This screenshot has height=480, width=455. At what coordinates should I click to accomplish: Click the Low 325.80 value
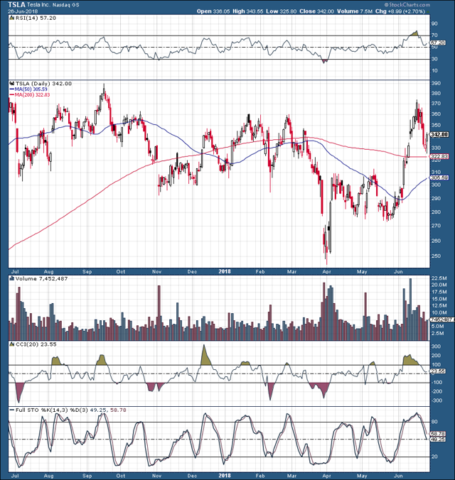(x=281, y=11)
